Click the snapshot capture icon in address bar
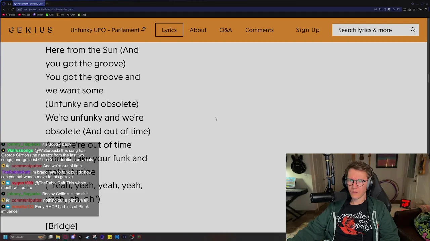Viewport: 430px width, 241px height. click(385, 9)
